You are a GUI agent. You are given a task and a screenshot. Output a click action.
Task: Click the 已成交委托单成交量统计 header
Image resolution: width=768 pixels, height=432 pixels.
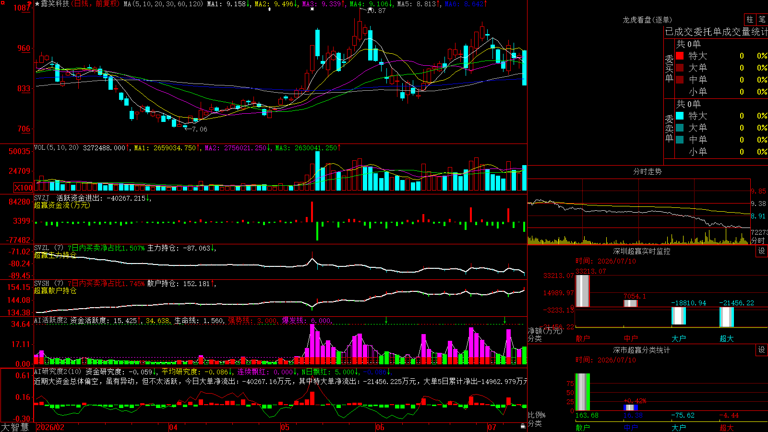point(716,32)
